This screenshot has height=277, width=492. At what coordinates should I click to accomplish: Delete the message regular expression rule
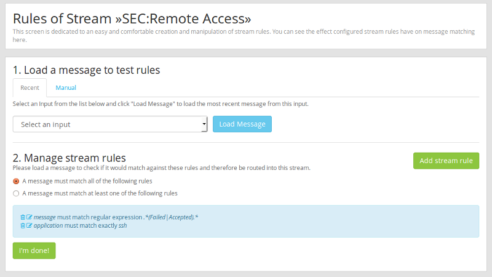point(23,217)
